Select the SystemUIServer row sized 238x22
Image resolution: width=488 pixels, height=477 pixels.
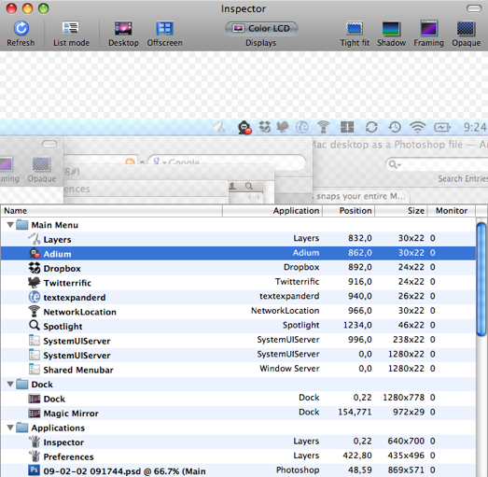tap(238, 341)
